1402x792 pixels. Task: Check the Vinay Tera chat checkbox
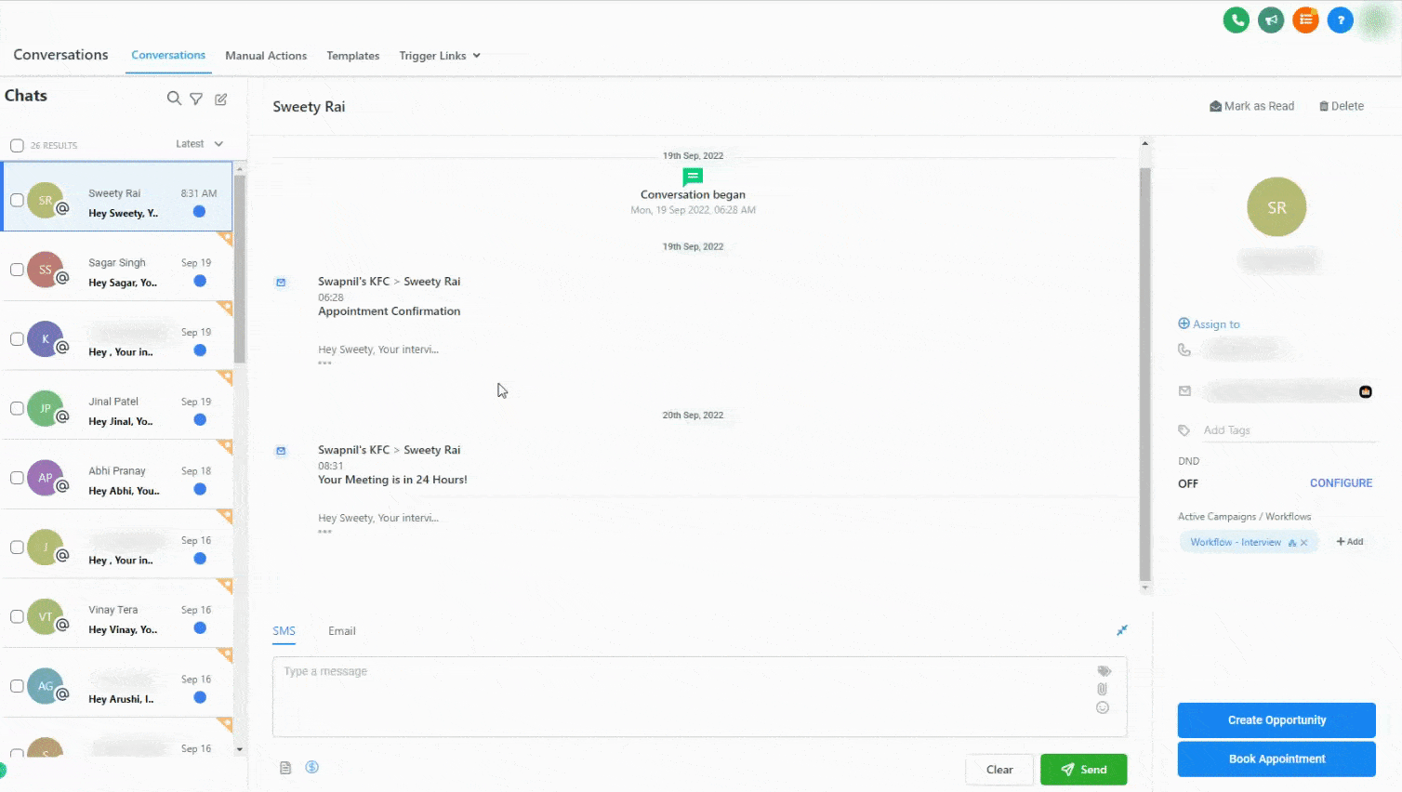click(17, 616)
